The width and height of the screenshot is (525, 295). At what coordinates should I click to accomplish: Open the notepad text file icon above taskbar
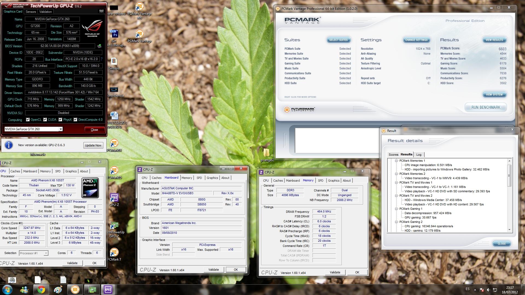[x=63, y=280]
